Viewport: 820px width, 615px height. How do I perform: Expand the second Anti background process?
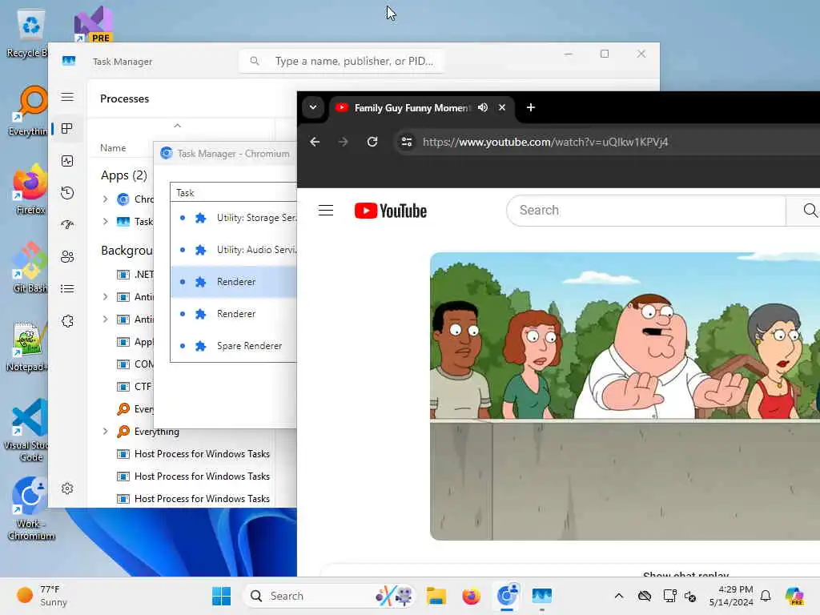(105, 319)
